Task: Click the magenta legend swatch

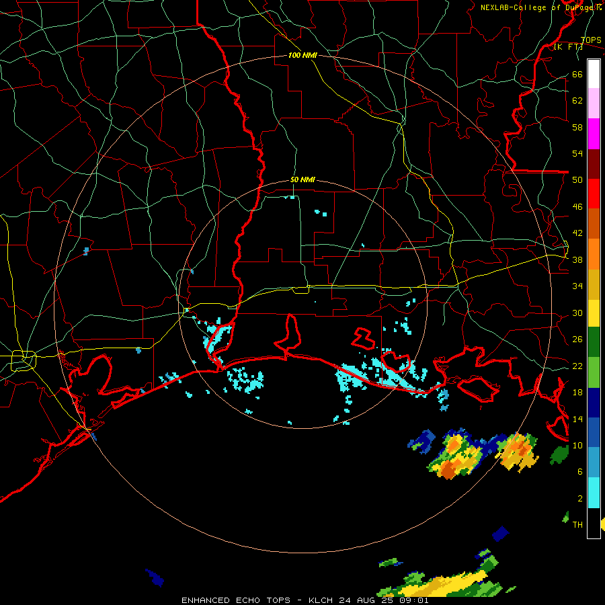Action: 594,134
